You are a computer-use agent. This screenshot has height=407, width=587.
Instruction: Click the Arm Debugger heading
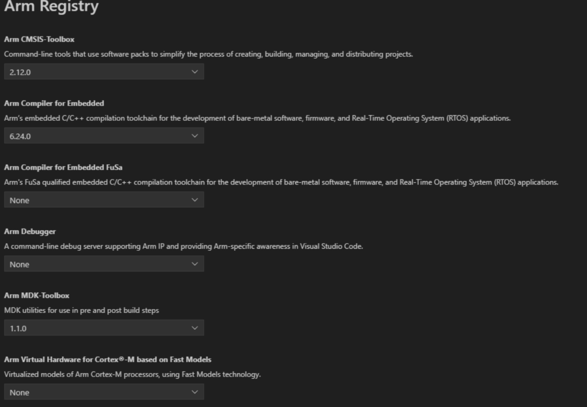pos(30,232)
